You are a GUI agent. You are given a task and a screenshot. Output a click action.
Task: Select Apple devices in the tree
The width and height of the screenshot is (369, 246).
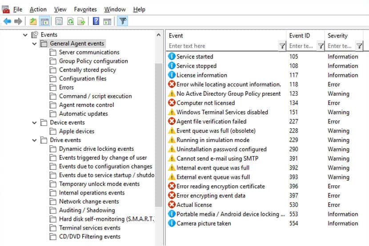(x=76, y=131)
